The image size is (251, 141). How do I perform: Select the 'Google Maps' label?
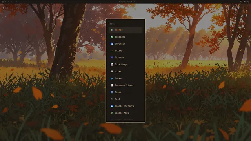(122, 113)
